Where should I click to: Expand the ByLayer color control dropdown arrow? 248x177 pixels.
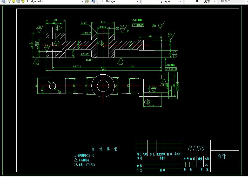(x=138, y=1)
